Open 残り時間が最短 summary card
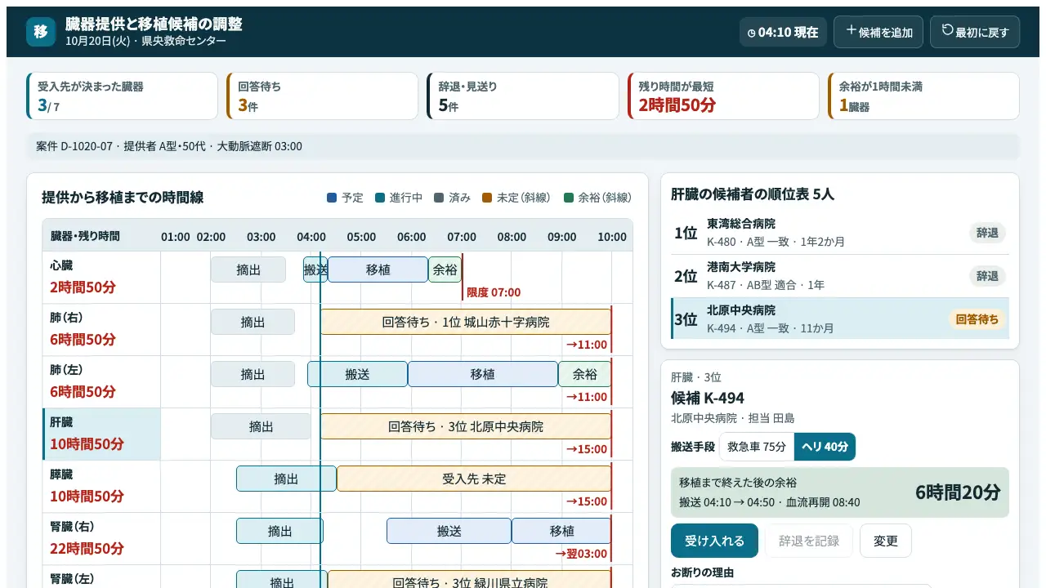The width and height of the screenshot is (1046, 588). [x=722, y=96]
